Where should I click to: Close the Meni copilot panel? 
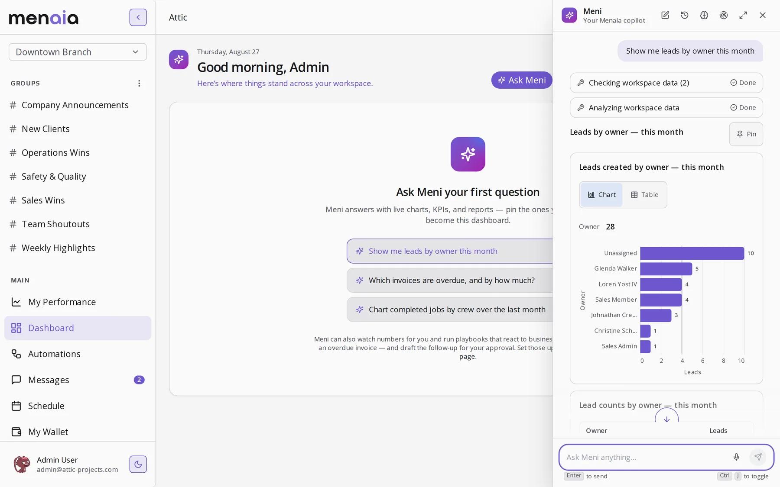pos(763,15)
